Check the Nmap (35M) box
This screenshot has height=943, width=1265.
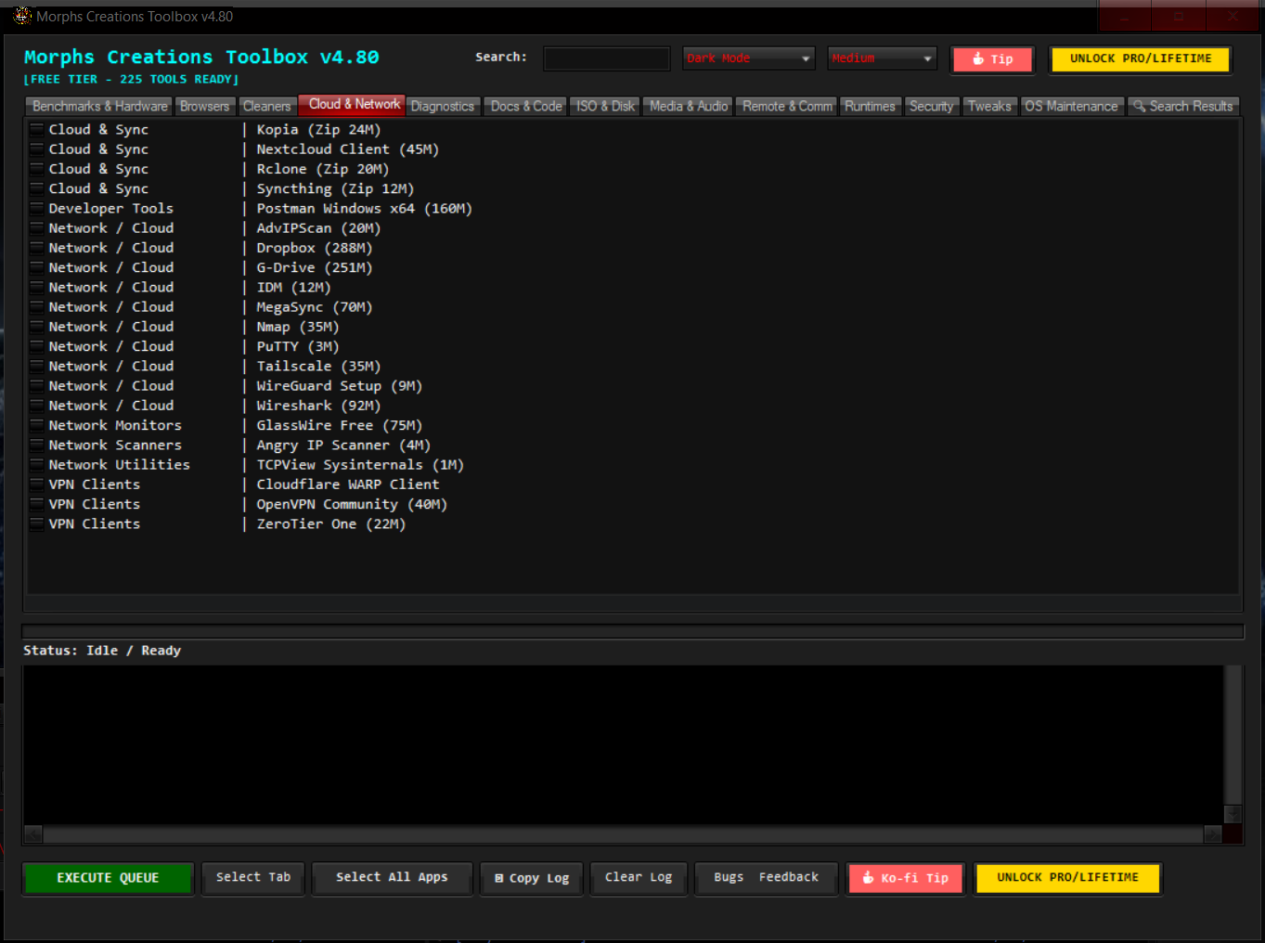(37, 327)
